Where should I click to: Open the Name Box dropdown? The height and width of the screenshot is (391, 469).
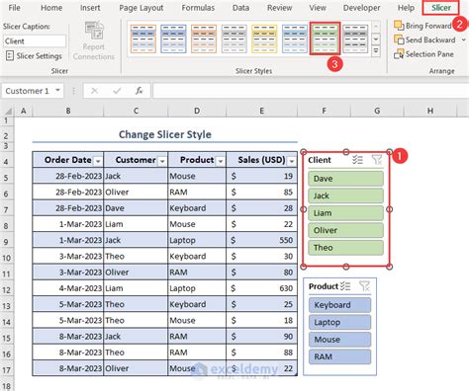click(57, 90)
